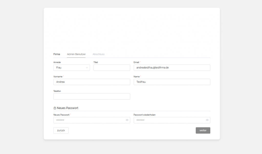Viewport: 262px width, 154px height.
Task: Switch to the Firma tab
Action: pos(57,54)
